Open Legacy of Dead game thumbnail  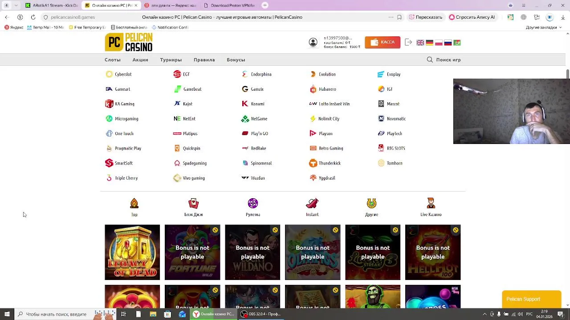(132, 252)
